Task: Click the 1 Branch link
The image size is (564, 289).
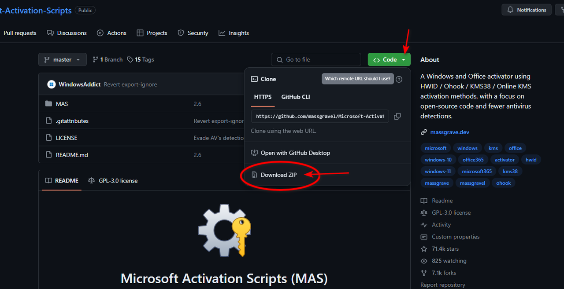Action: tap(108, 59)
